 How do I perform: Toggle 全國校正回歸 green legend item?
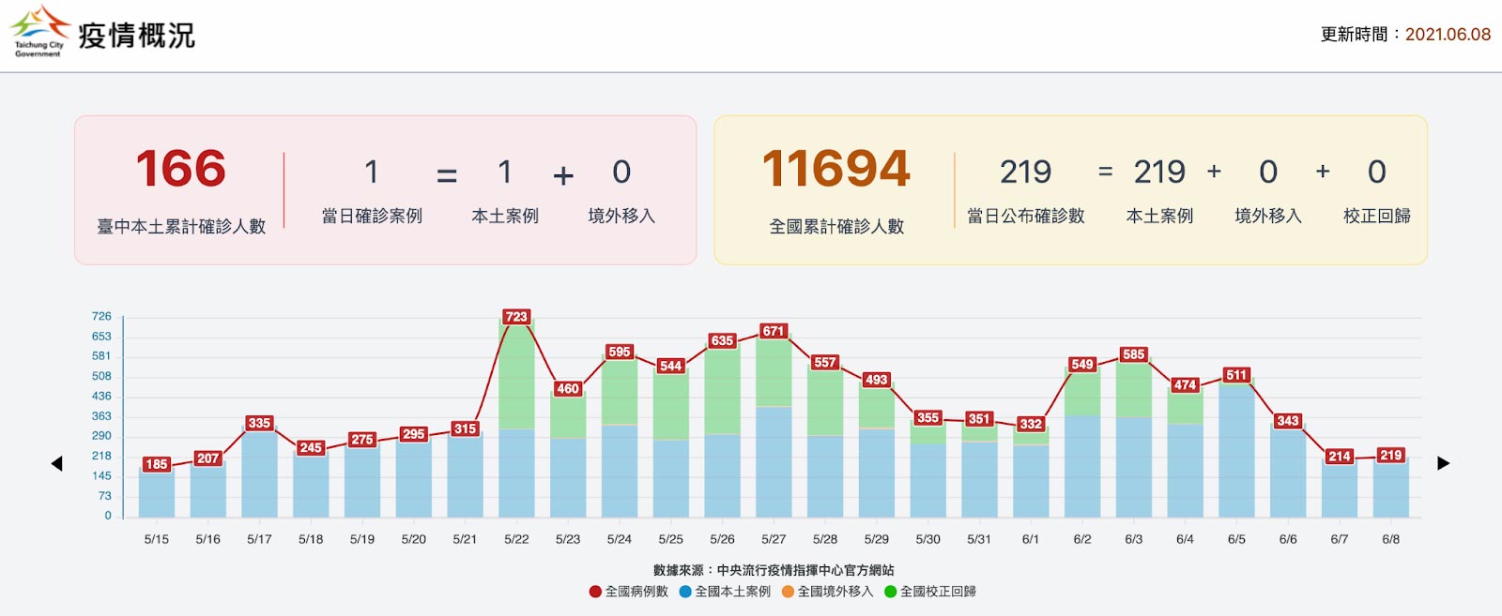point(930,592)
